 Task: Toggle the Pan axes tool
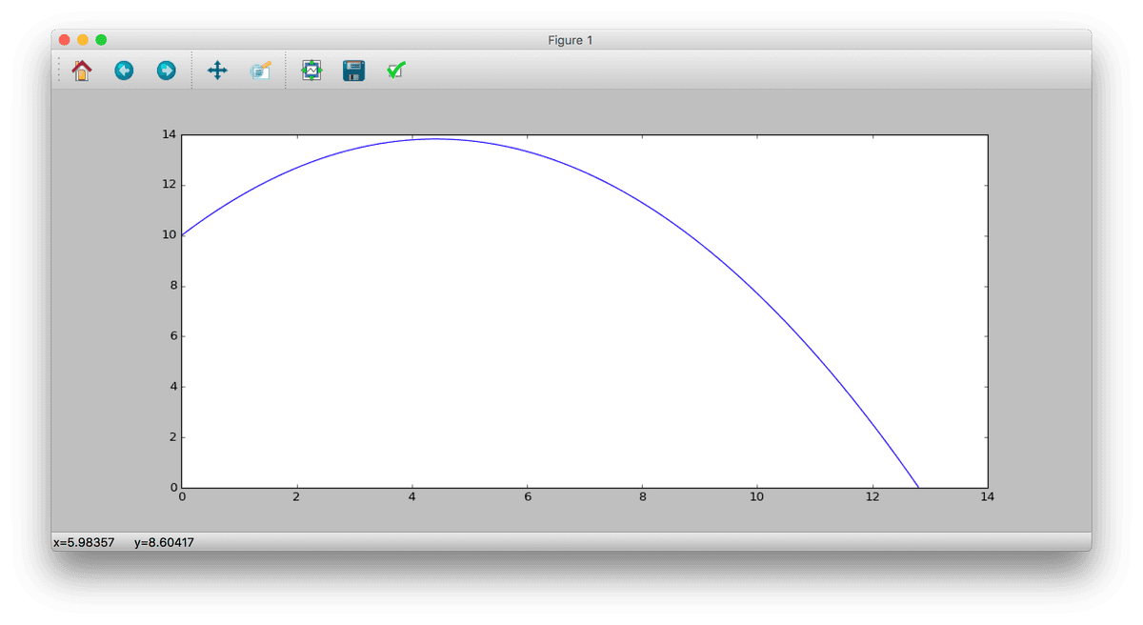point(217,71)
